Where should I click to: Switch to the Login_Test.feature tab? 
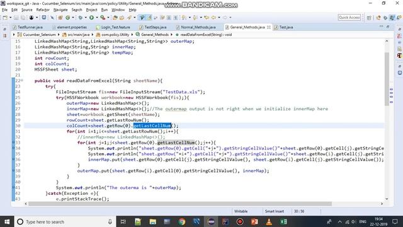point(113,27)
